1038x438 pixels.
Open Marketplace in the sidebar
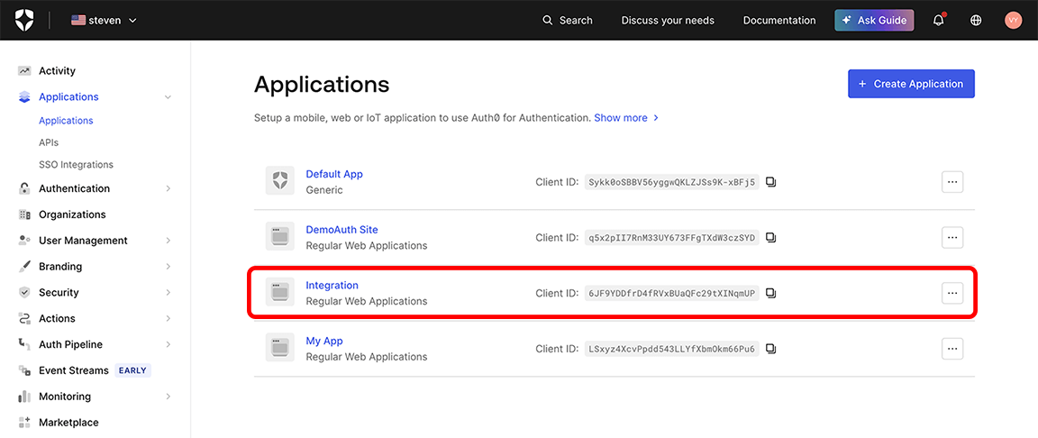tap(68, 422)
